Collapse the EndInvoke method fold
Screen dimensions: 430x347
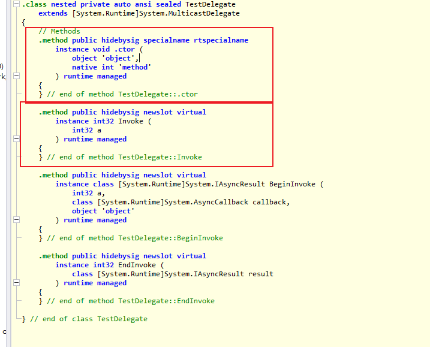tap(16, 283)
